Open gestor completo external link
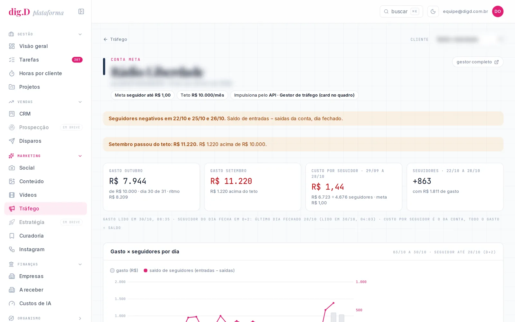Screen dimensions: 515x322 click(478, 62)
